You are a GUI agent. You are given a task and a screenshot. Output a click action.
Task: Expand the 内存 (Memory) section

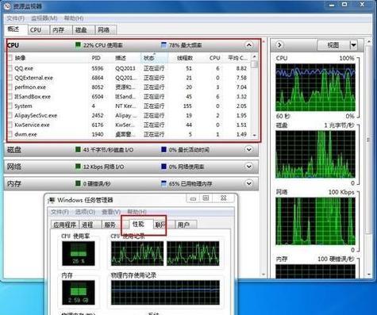point(248,183)
